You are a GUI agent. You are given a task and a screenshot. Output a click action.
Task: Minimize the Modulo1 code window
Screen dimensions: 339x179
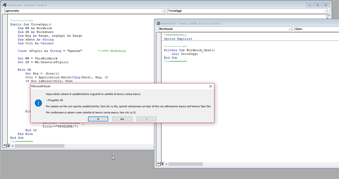pyautogui.click(x=310, y=5)
